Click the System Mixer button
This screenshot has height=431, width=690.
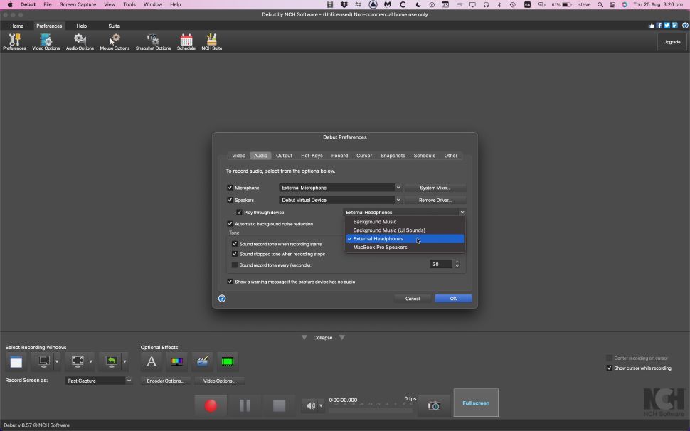[x=435, y=187]
